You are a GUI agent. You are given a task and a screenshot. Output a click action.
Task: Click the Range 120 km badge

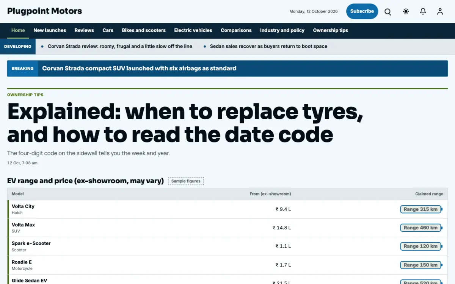tap(420, 247)
